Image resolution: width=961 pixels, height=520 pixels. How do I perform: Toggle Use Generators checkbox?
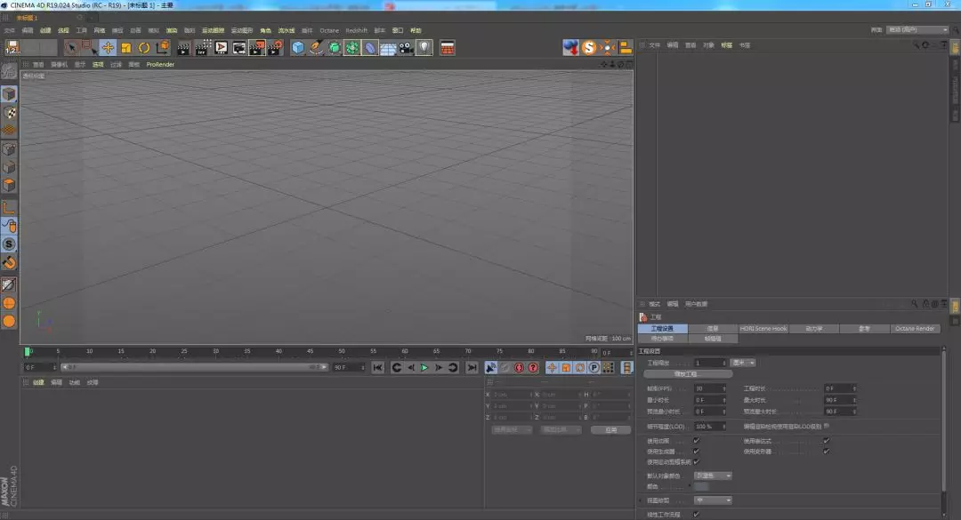[x=696, y=452]
